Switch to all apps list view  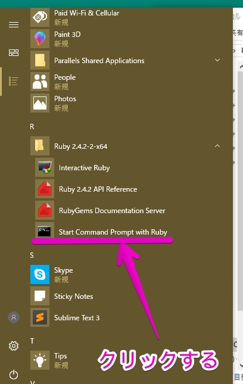pos(14,82)
